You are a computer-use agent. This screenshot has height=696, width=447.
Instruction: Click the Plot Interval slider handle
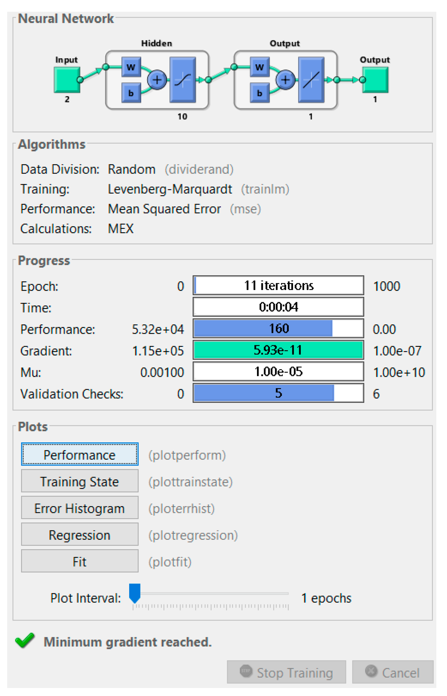(135, 593)
